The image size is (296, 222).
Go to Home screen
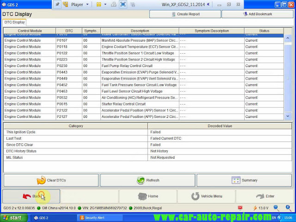148,196
